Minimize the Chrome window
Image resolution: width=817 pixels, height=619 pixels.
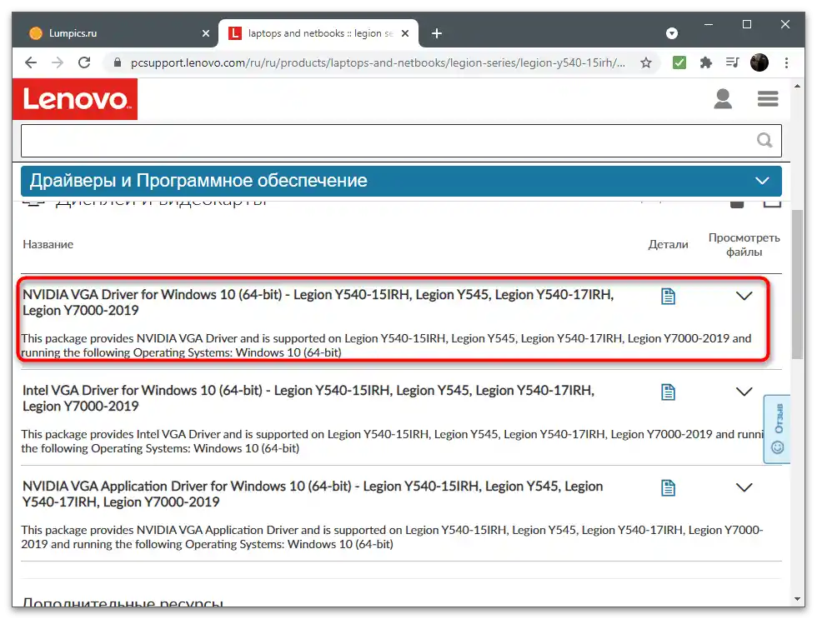(709, 24)
